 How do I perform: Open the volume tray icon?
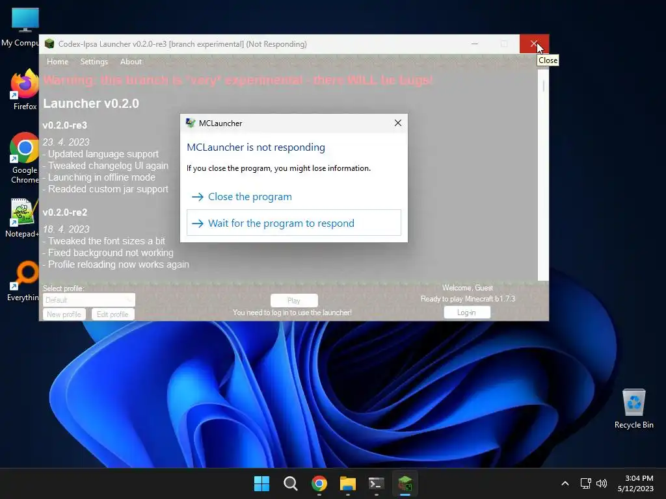(x=602, y=483)
